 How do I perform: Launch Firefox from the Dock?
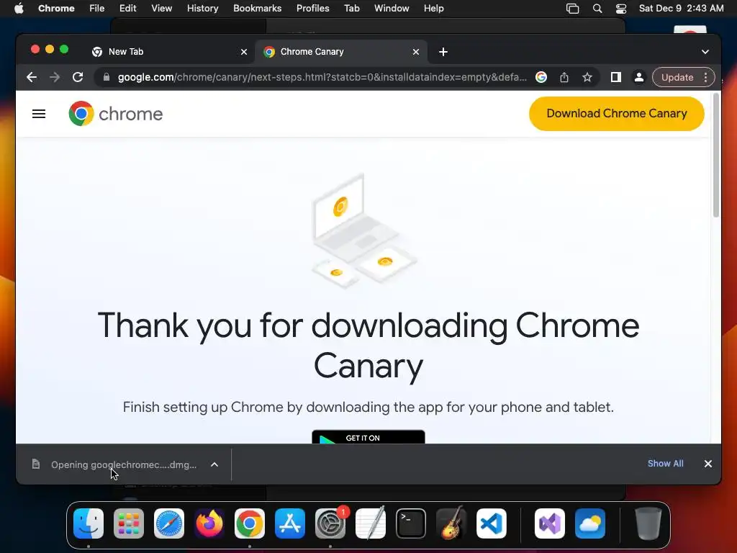pos(209,523)
